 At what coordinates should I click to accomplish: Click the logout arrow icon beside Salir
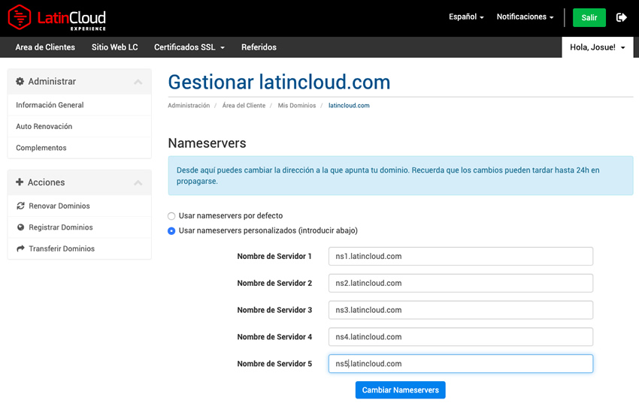pos(622,17)
